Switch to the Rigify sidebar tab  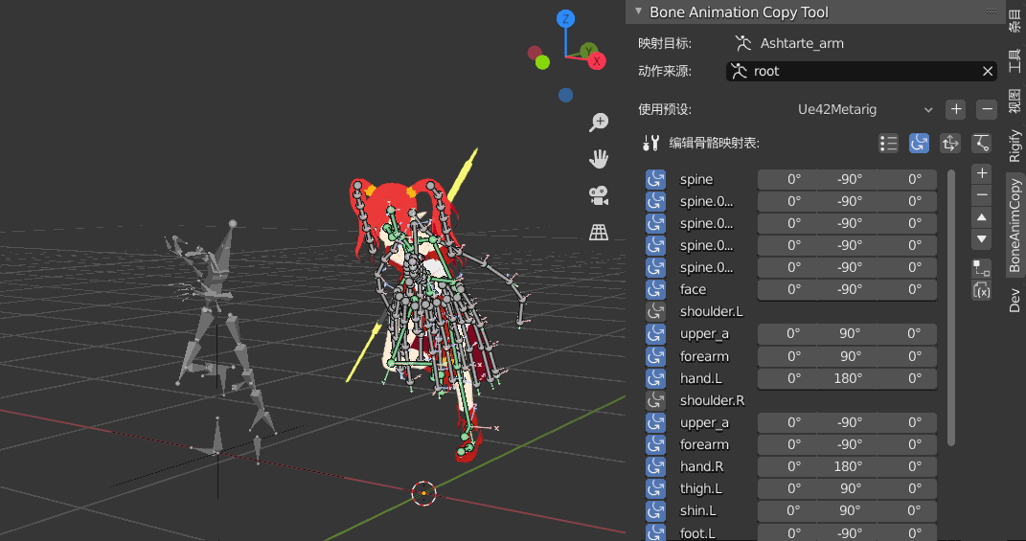[1014, 146]
